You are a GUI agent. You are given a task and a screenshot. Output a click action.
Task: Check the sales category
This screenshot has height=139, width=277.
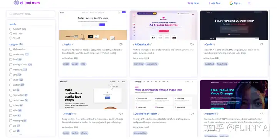[11, 111]
